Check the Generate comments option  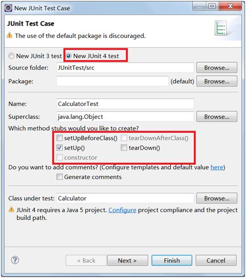[60, 177]
